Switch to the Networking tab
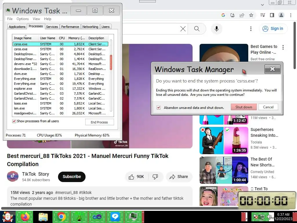297x223 pixels. pyautogui.click(x=90, y=27)
